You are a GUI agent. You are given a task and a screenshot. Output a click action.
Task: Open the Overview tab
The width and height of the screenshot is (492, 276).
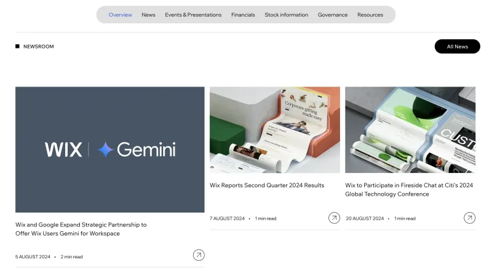120,15
